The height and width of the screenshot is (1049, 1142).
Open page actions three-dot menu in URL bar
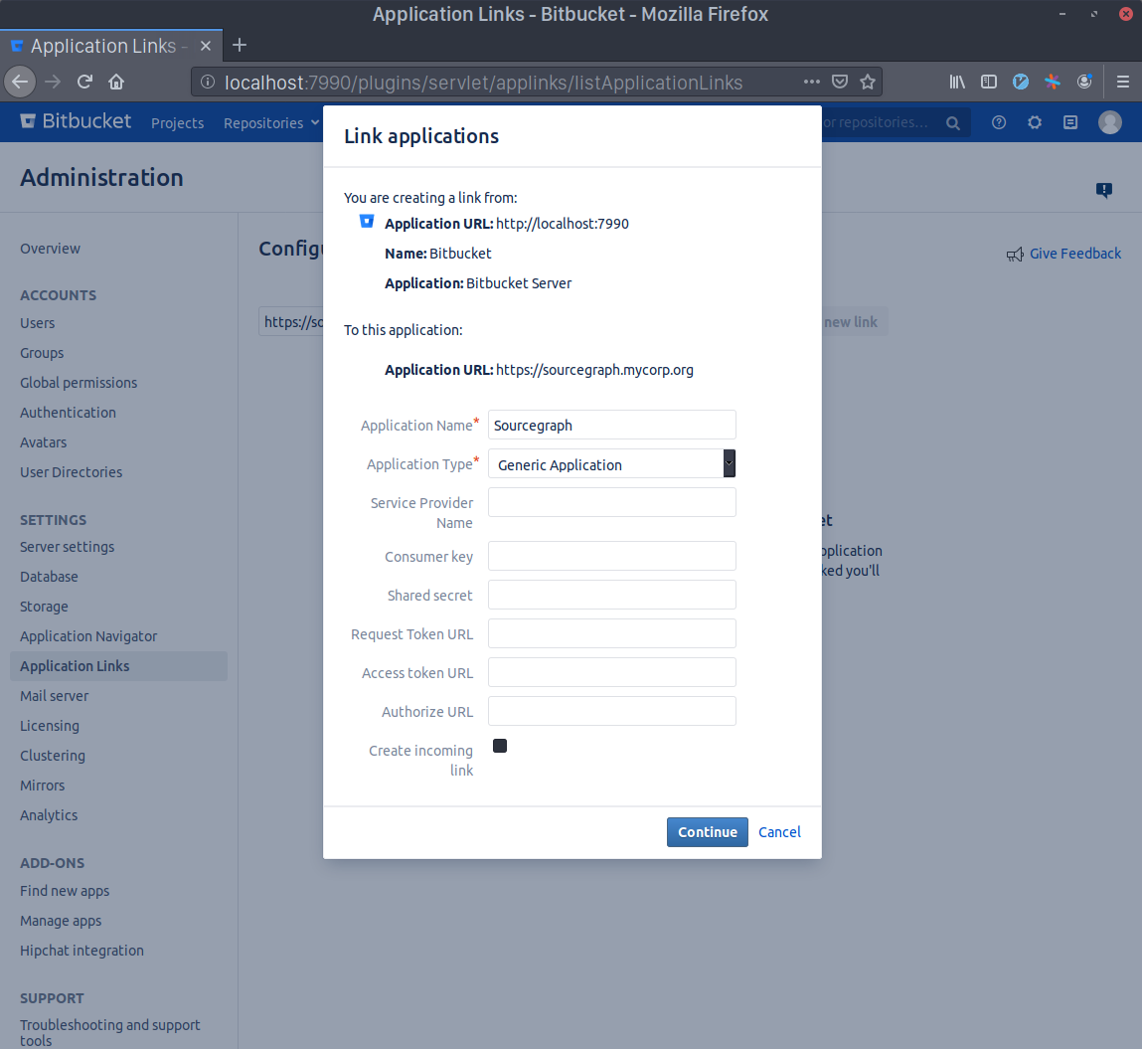coord(812,82)
